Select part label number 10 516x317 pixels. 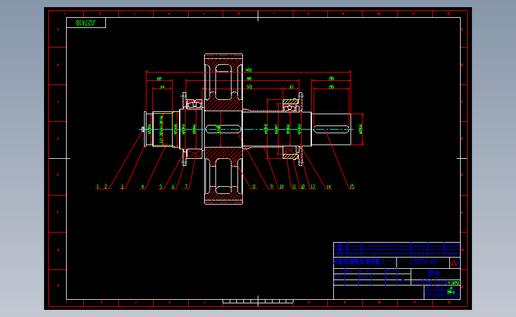[x=282, y=186]
